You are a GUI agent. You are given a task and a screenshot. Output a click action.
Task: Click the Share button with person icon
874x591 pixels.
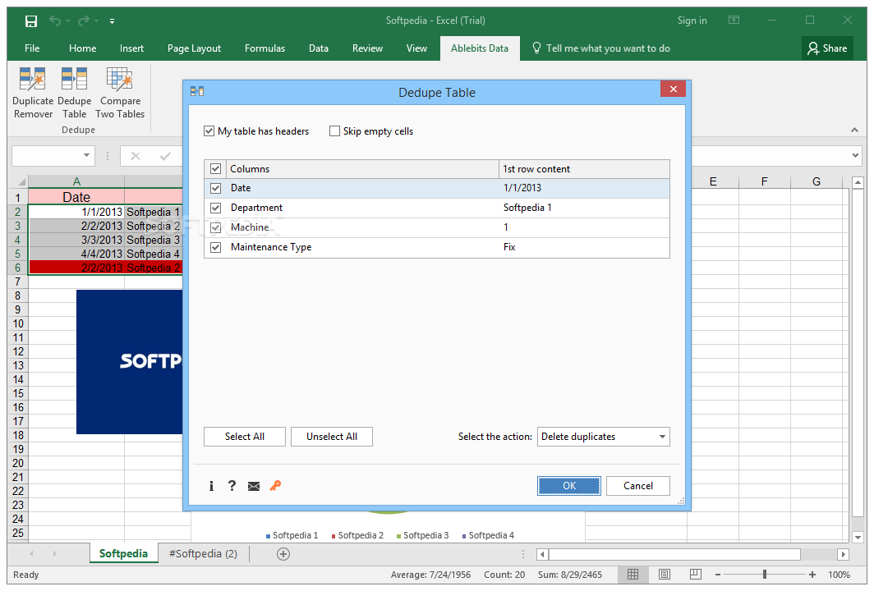point(827,48)
